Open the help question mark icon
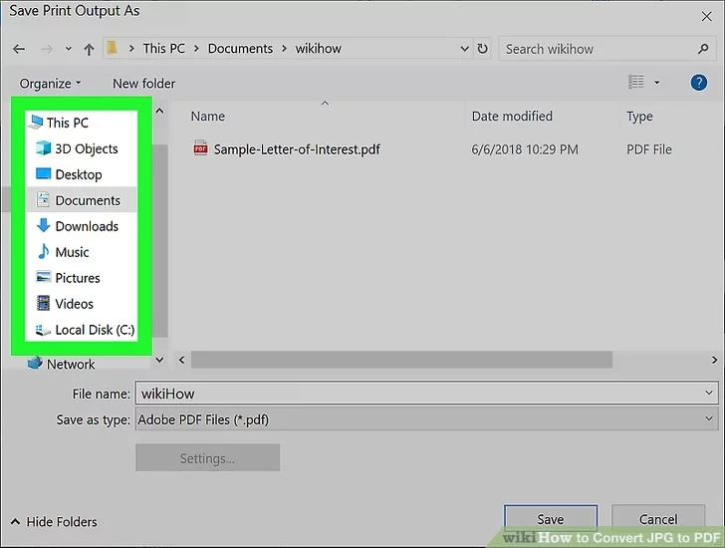This screenshot has width=725, height=548. [x=698, y=83]
